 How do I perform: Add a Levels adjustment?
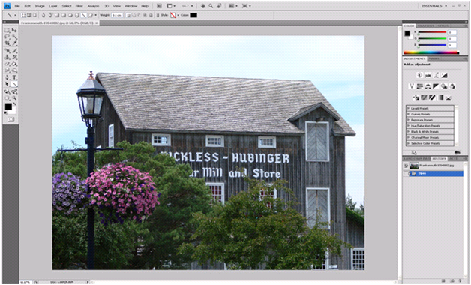[427, 76]
